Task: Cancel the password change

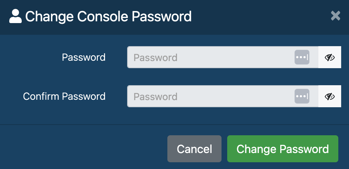Action: [194, 149]
